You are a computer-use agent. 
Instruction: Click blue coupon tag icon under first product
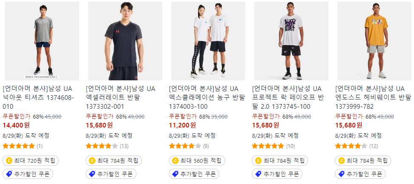(9, 174)
